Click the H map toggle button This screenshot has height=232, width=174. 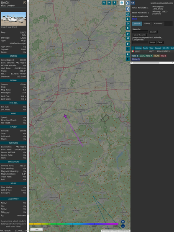pos(109,3)
